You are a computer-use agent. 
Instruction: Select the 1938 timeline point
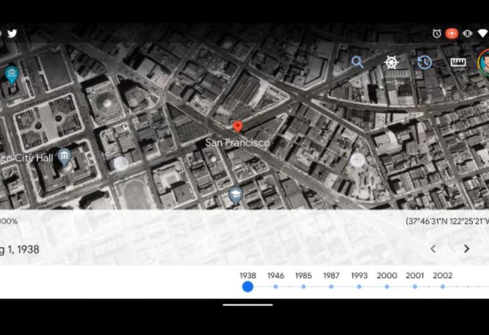(x=248, y=286)
